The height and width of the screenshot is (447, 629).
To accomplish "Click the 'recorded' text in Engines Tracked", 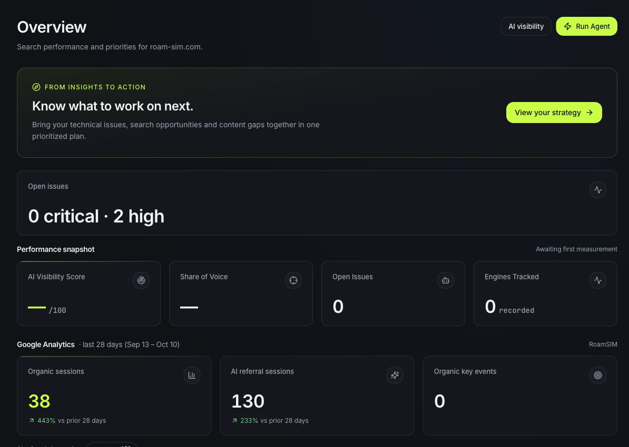I will (x=517, y=310).
